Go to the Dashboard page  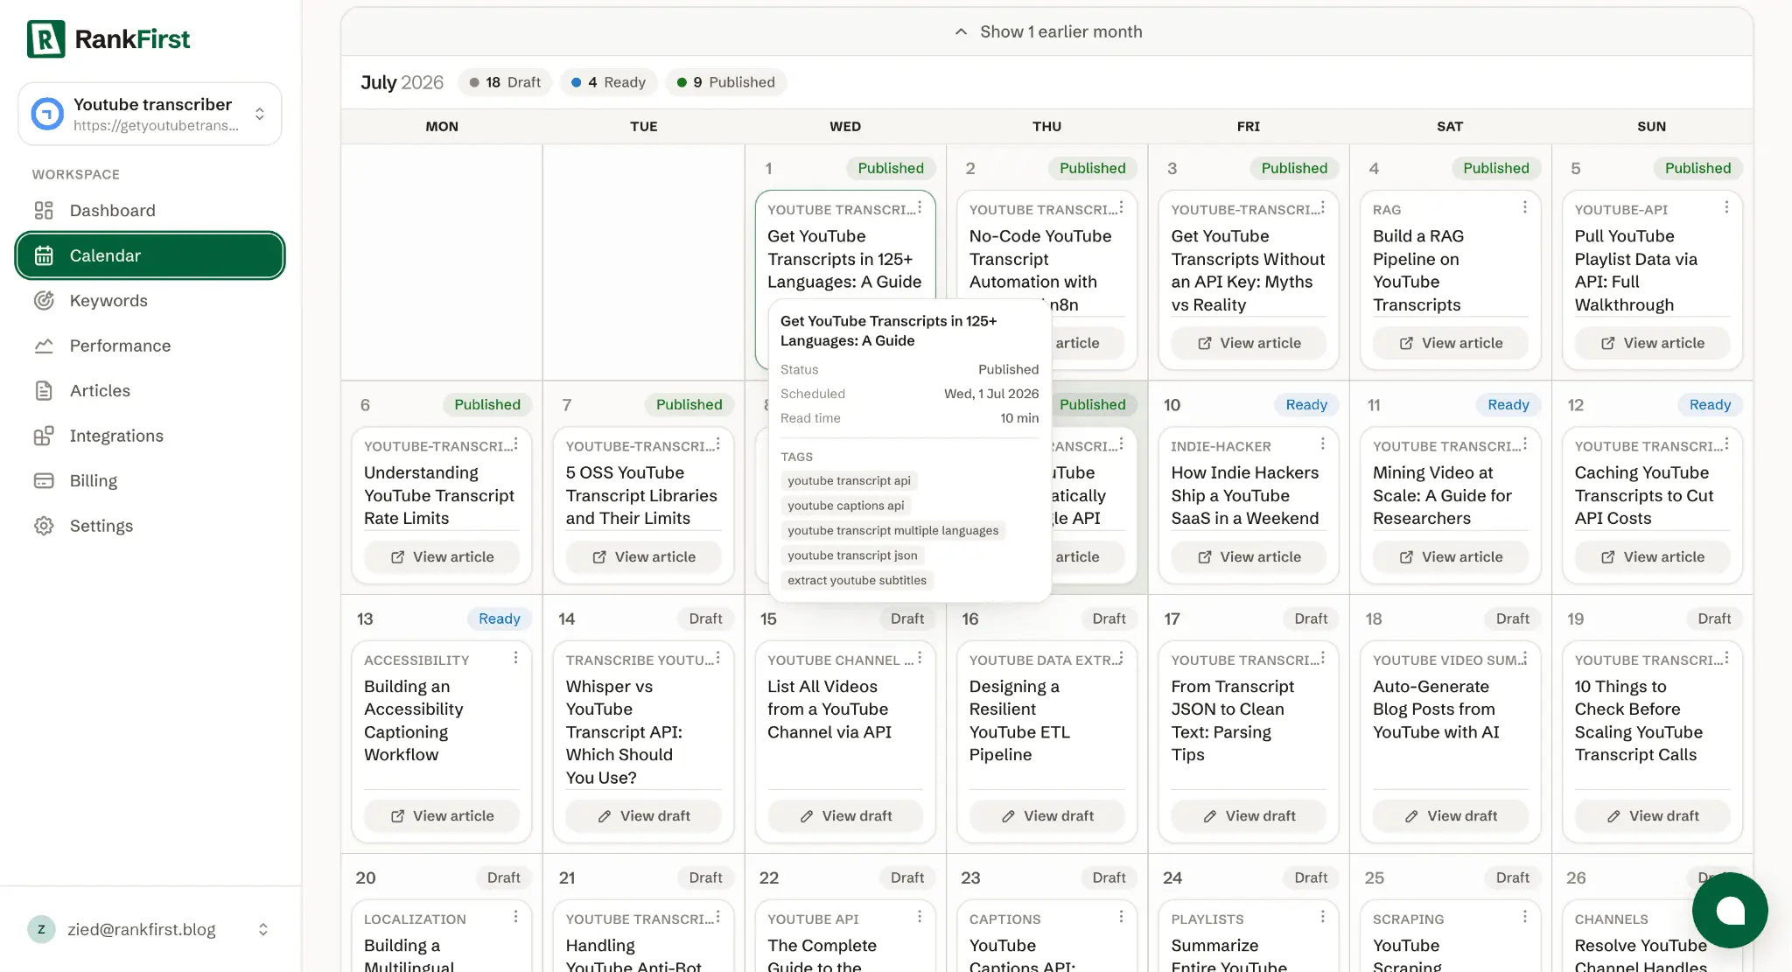pyautogui.click(x=150, y=210)
